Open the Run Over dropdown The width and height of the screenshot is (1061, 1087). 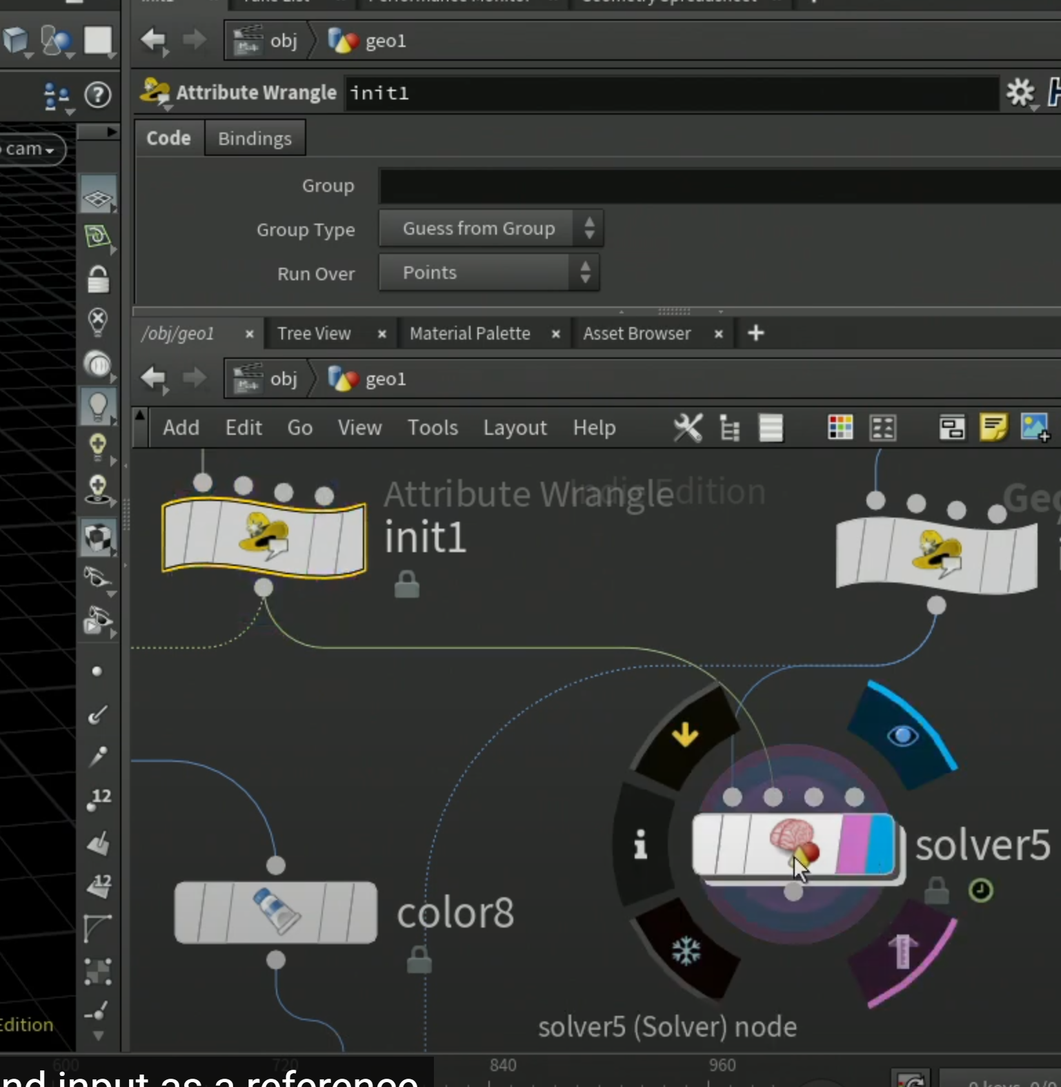(489, 273)
